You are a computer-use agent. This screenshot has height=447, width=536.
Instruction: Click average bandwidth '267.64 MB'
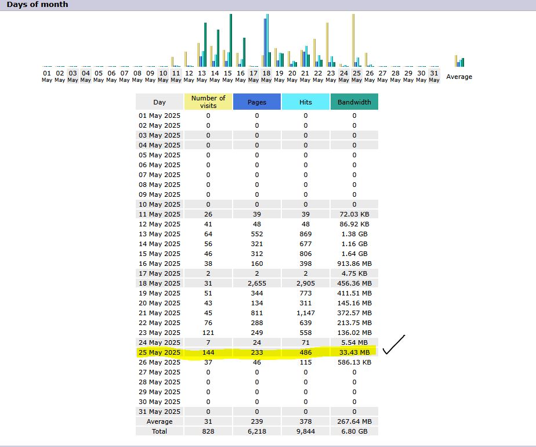[354, 421]
